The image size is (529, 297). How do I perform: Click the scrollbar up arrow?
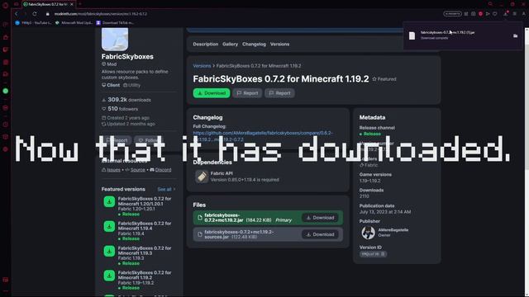coord(527,30)
